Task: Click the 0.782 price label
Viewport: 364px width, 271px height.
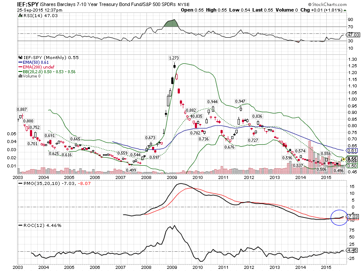Action: [195, 133]
